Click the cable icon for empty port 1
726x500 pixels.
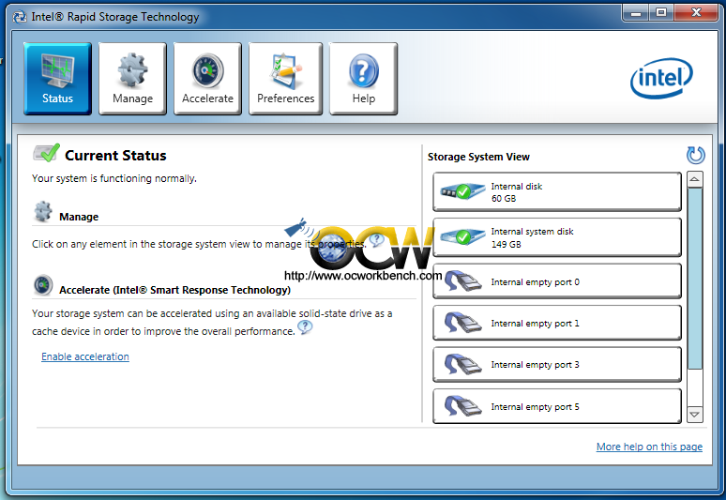pyautogui.click(x=463, y=323)
